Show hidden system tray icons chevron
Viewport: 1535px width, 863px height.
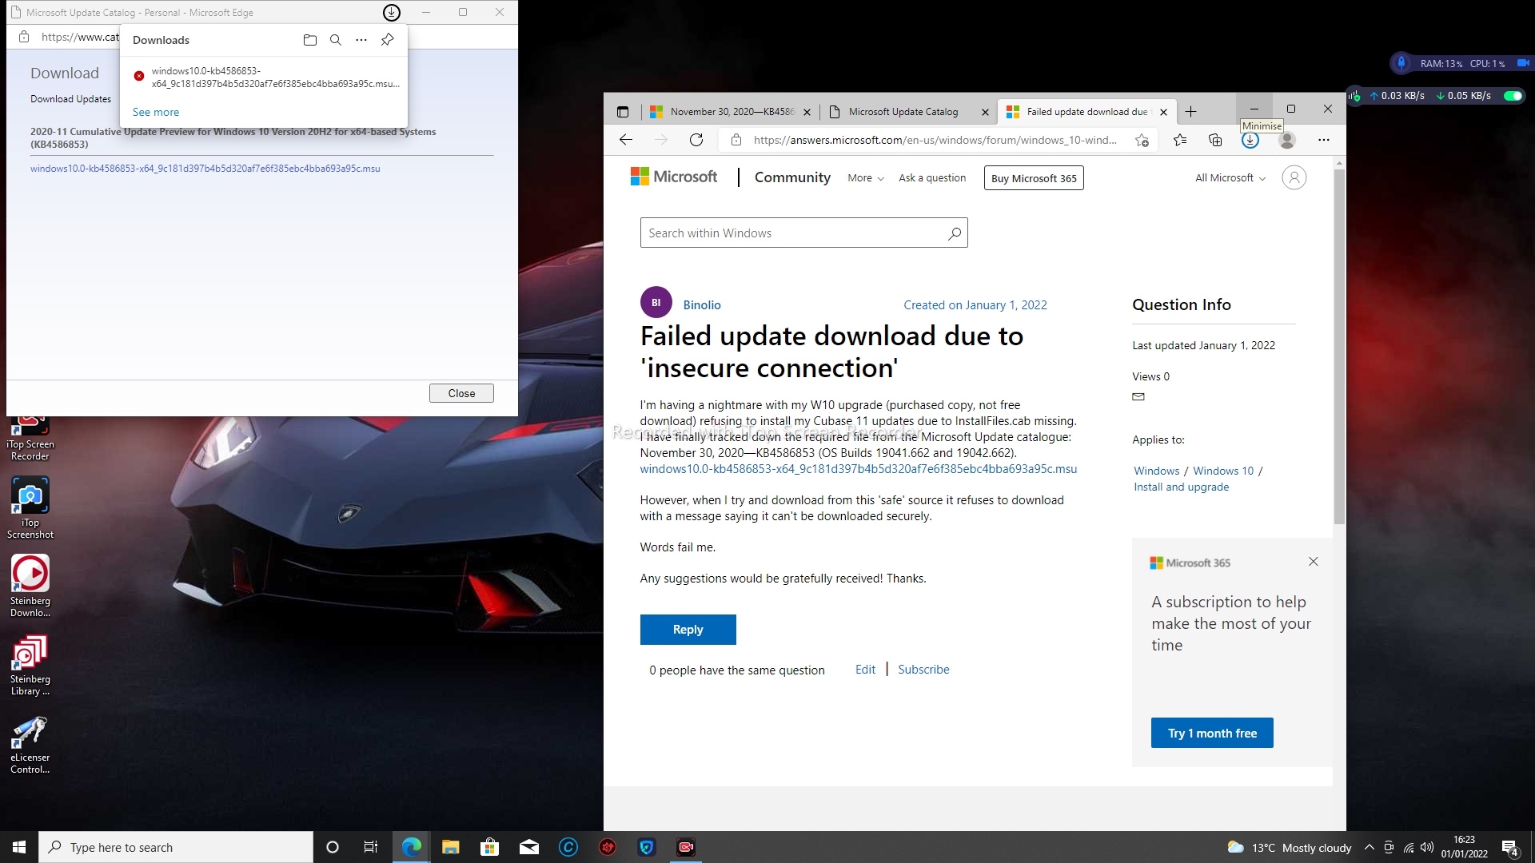1370,847
